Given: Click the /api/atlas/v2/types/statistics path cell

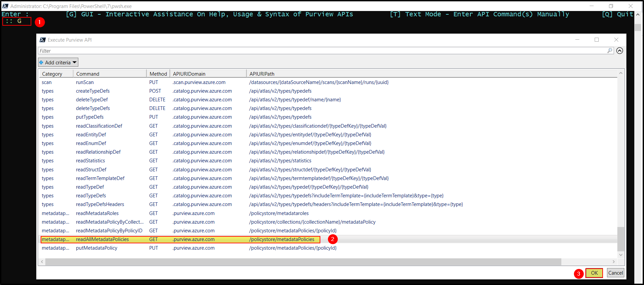Looking at the screenshot, I should pyautogui.click(x=280, y=161).
